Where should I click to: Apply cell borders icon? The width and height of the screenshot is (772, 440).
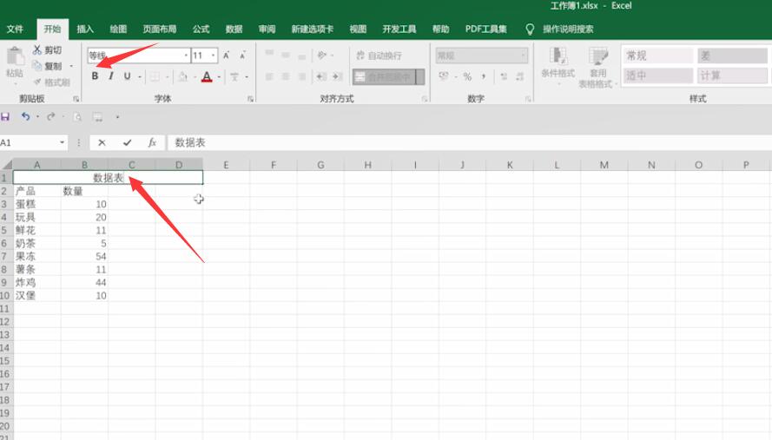point(155,76)
